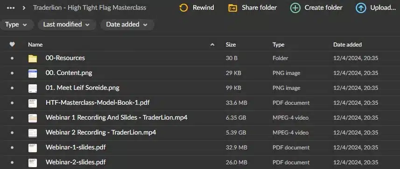This screenshot has width=400, height=169.
Task: Click the Rewind icon
Action: 183,8
